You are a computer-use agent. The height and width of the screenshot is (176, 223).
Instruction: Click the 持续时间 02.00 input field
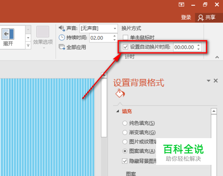coord(101,38)
